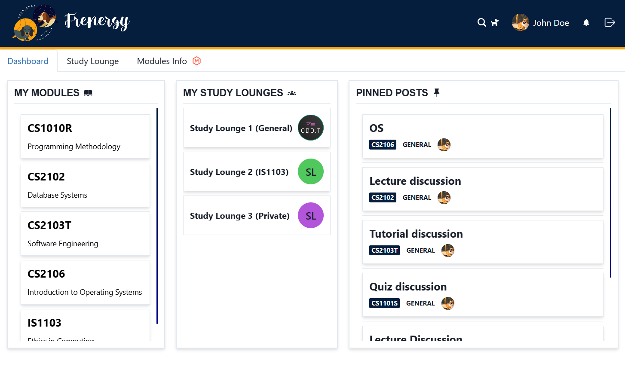
Task: Click GENERAL label on OS post
Action: click(417, 145)
